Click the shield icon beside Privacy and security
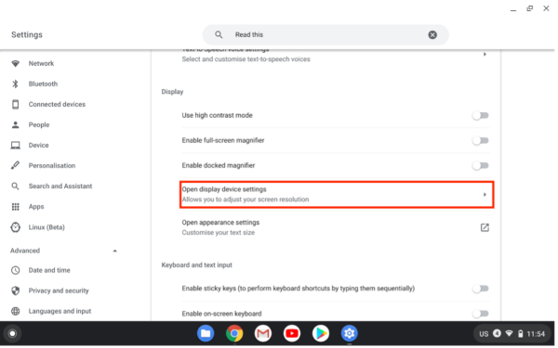The width and height of the screenshot is (558, 348). [15, 290]
